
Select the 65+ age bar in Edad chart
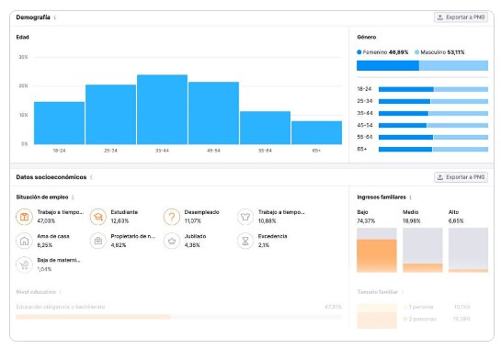click(316, 132)
